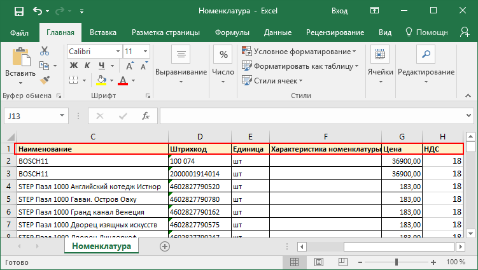Open the Редактирование search group

pos(426,64)
